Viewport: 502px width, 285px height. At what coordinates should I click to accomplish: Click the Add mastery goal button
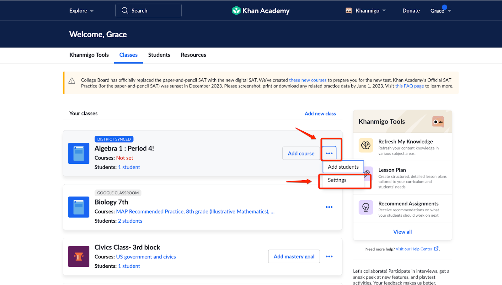click(x=294, y=256)
